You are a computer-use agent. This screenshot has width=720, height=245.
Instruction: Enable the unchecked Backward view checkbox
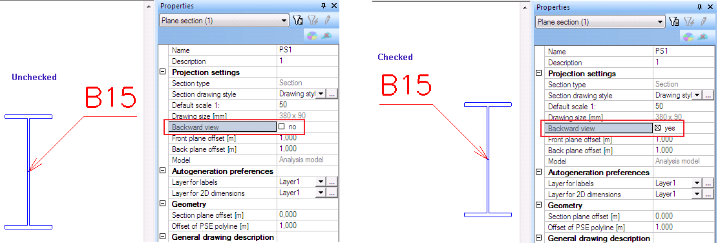pyautogui.click(x=282, y=127)
